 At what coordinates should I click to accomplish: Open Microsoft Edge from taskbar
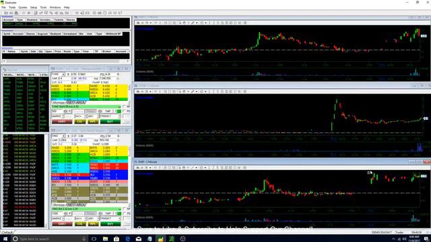[x=127, y=239]
